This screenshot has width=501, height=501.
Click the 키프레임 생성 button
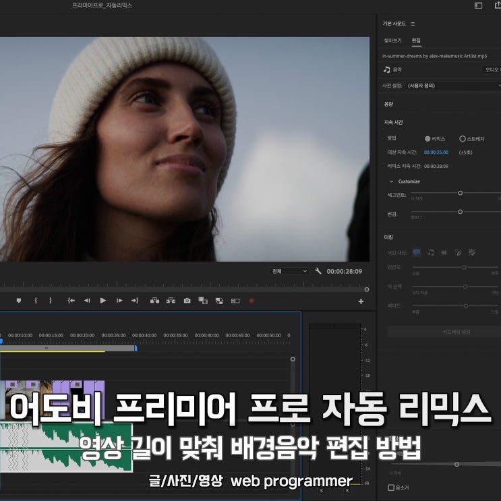(x=444, y=332)
